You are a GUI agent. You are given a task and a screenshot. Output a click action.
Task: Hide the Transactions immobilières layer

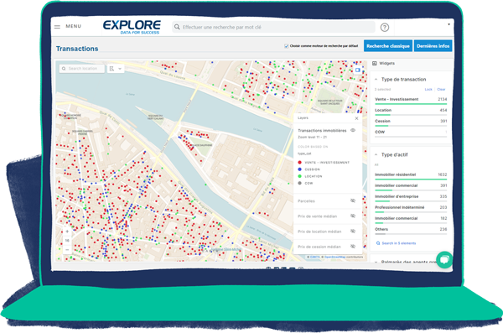coord(353,130)
